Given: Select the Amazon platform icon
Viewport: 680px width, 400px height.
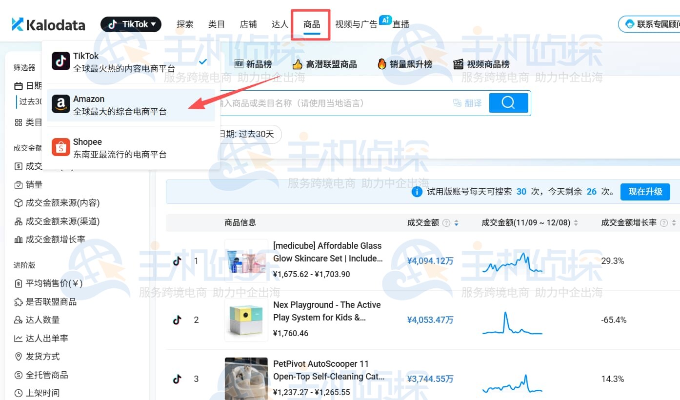Looking at the screenshot, I should click(x=60, y=103).
